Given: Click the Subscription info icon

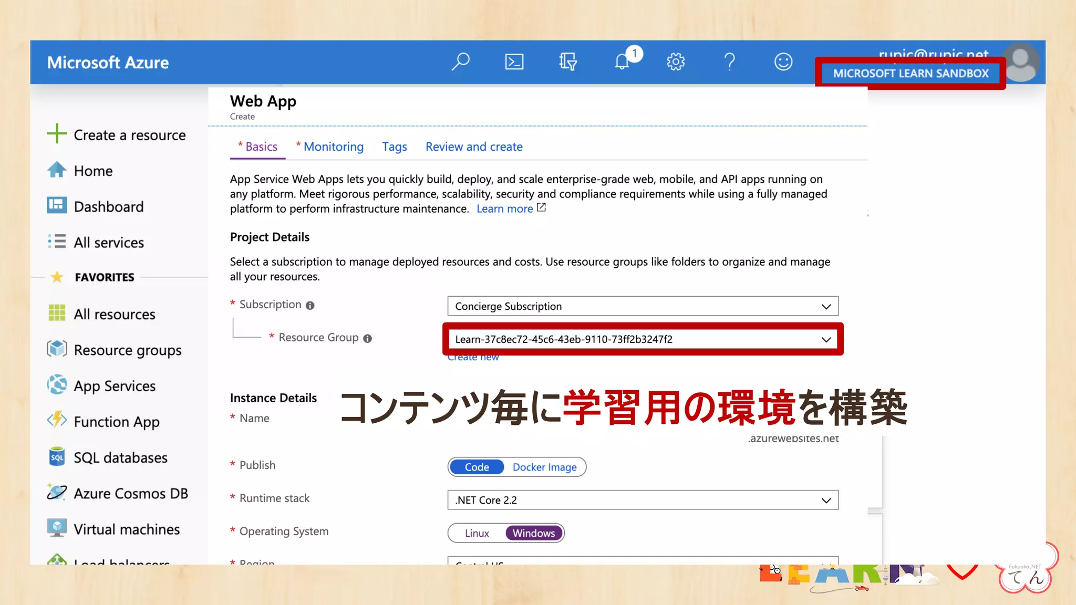Looking at the screenshot, I should click(310, 306).
